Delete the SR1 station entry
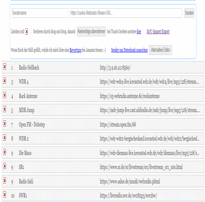 (x=4, y=166)
